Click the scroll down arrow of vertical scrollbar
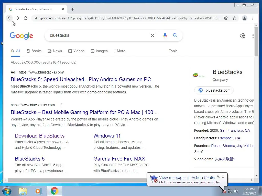 (256, 176)
